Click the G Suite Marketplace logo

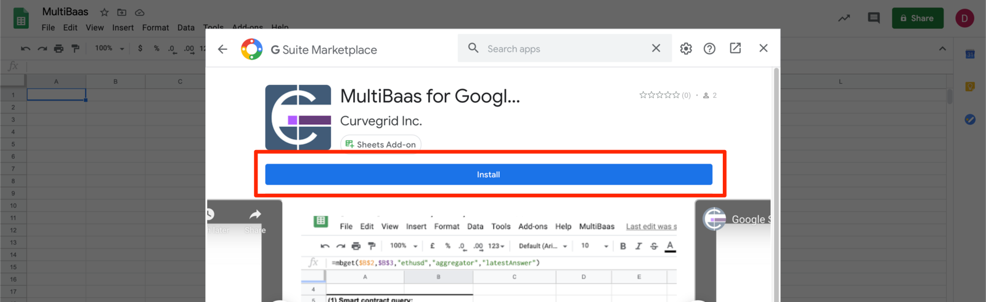coord(251,49)
